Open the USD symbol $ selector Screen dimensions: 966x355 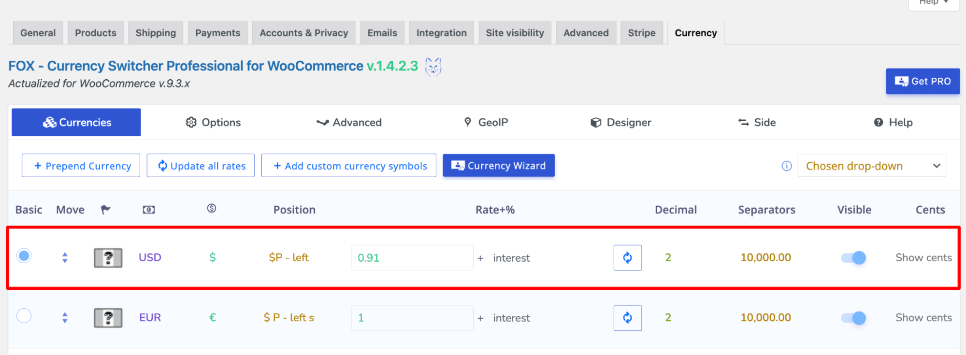pyautogui.click(x=212, y=257)
